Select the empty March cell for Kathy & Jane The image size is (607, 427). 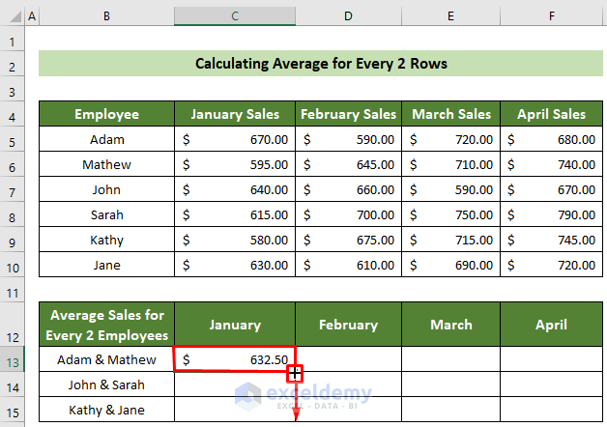click(x=451, y=411)
